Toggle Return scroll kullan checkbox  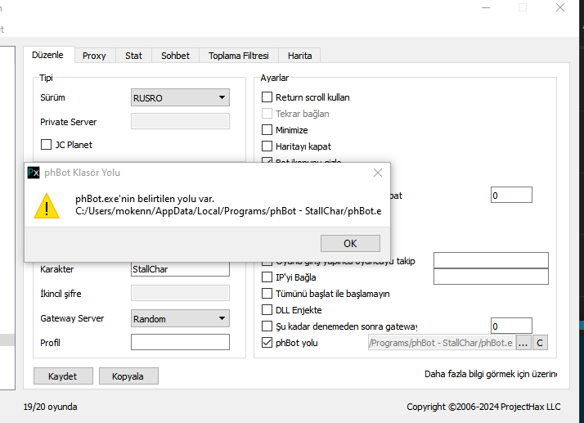pos(267,97)
